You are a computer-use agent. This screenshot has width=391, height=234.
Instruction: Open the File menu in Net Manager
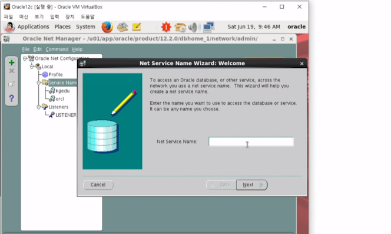point(26,49)
